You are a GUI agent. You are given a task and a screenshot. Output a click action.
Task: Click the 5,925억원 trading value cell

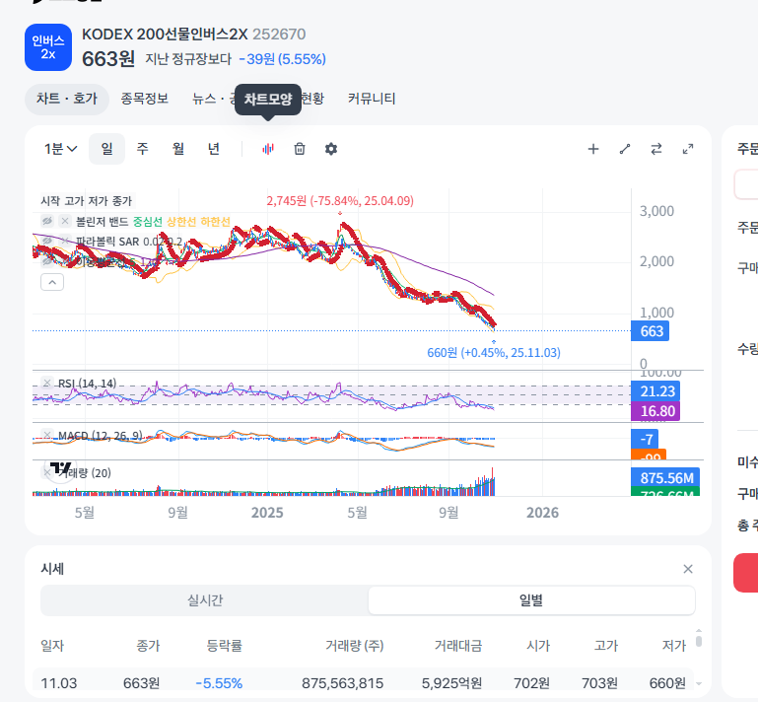pos(451,683)
